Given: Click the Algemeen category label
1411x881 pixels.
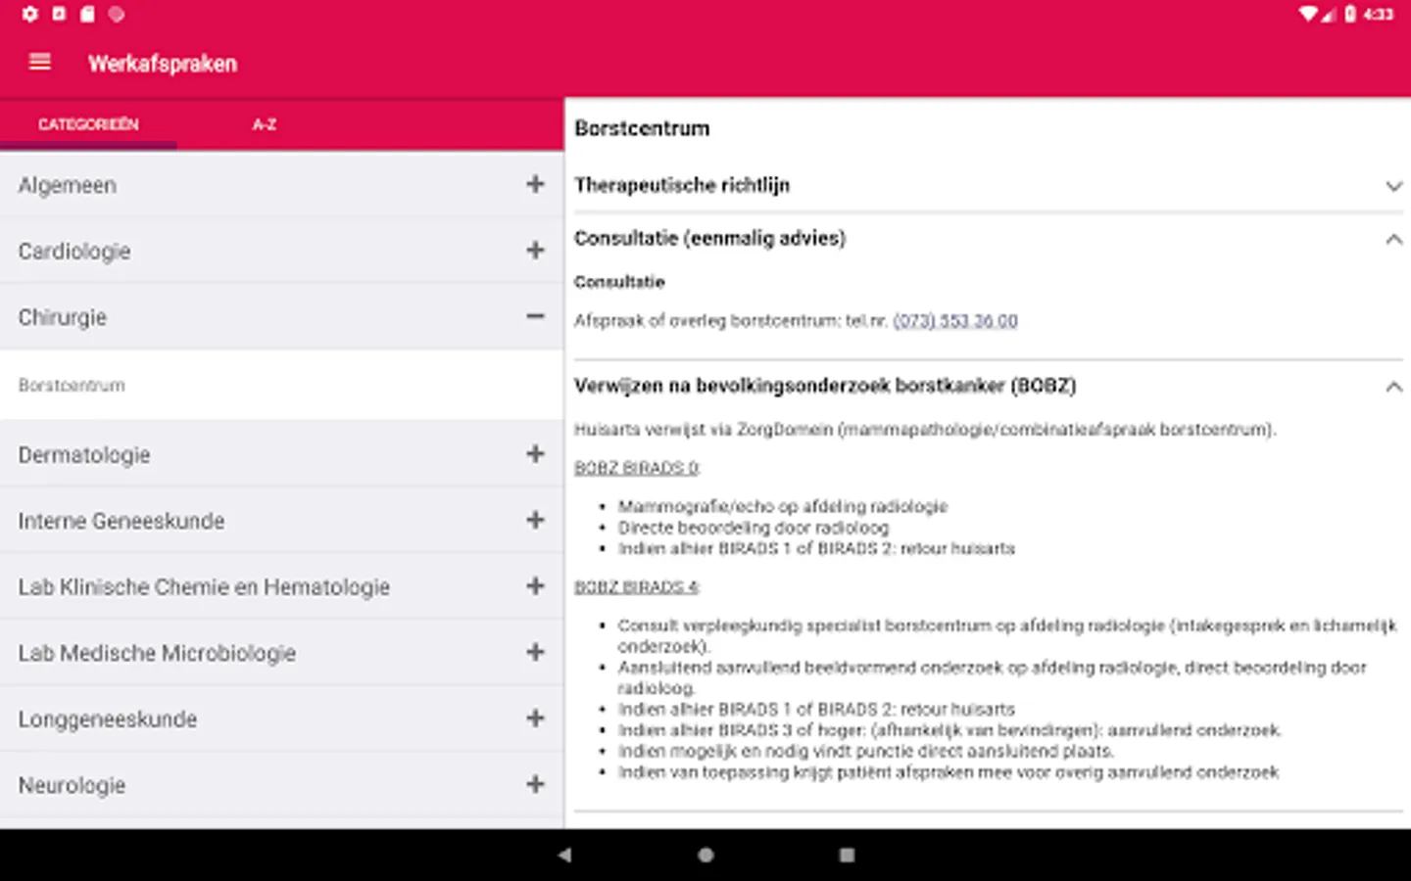Looking at the screenshot, I should click(x=67, y=185).
